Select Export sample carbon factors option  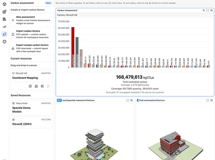coord(31,48)
